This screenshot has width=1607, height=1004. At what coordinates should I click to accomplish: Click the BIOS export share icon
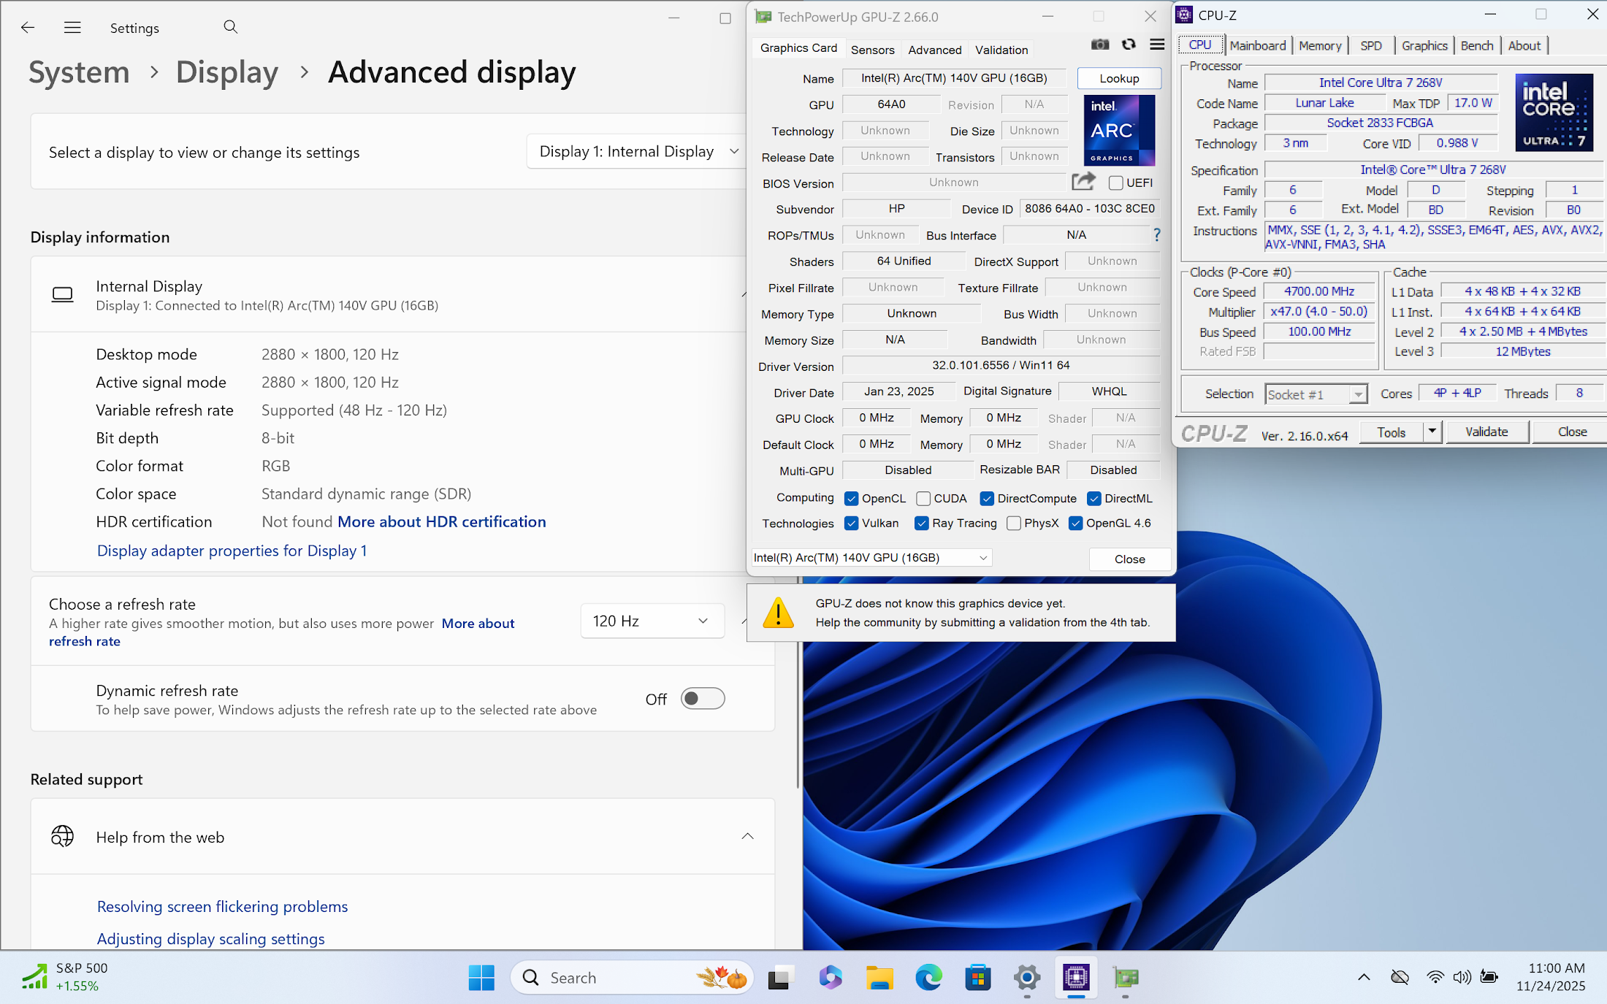[1083, 182]
